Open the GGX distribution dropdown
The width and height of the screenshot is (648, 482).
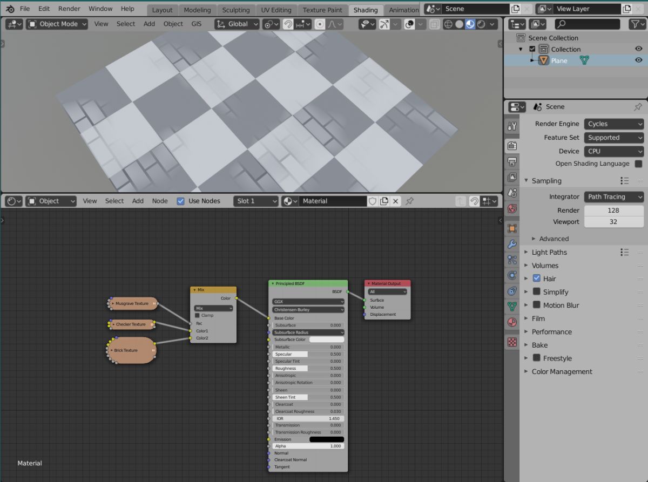(x=308, y=302)
